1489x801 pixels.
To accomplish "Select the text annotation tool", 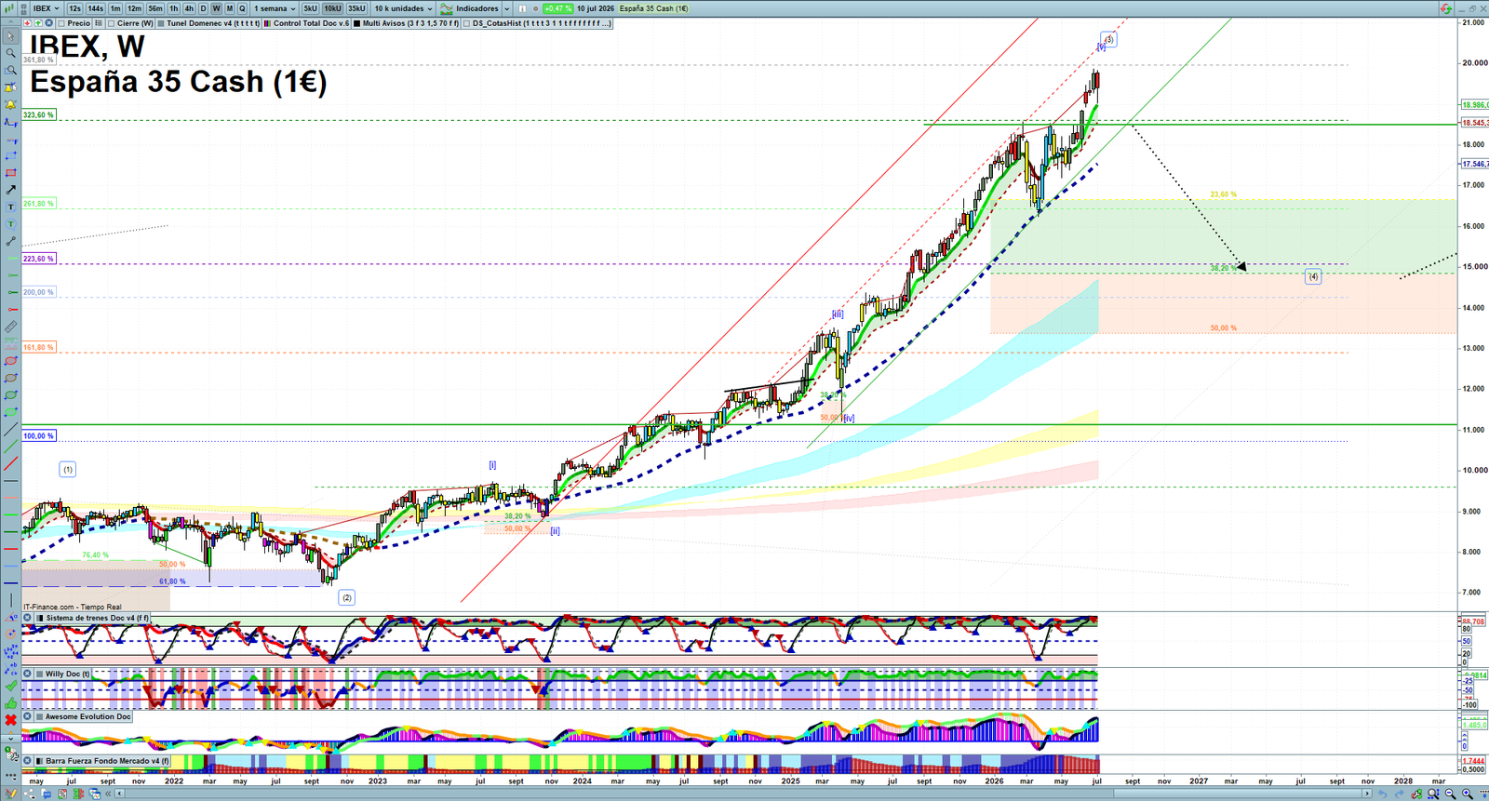I will click(10, 207).
